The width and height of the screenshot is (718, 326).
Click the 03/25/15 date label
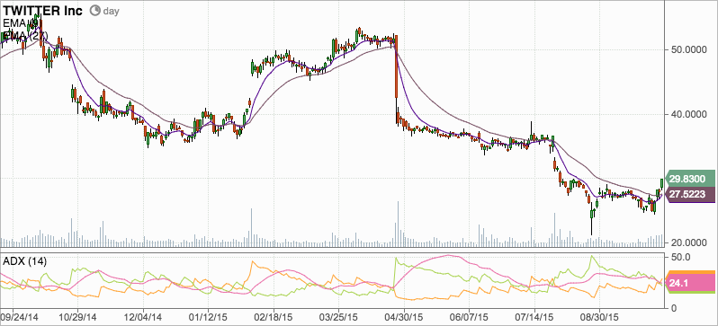point(338,316)
